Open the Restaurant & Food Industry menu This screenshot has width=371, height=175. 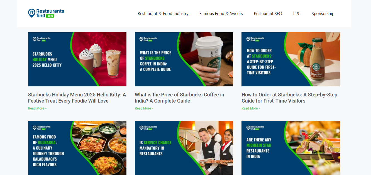(163, 14)
